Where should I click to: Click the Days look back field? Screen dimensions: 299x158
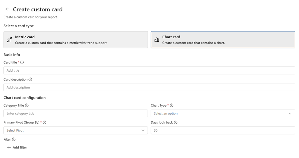pyautogui.click(x=223, y=130)
